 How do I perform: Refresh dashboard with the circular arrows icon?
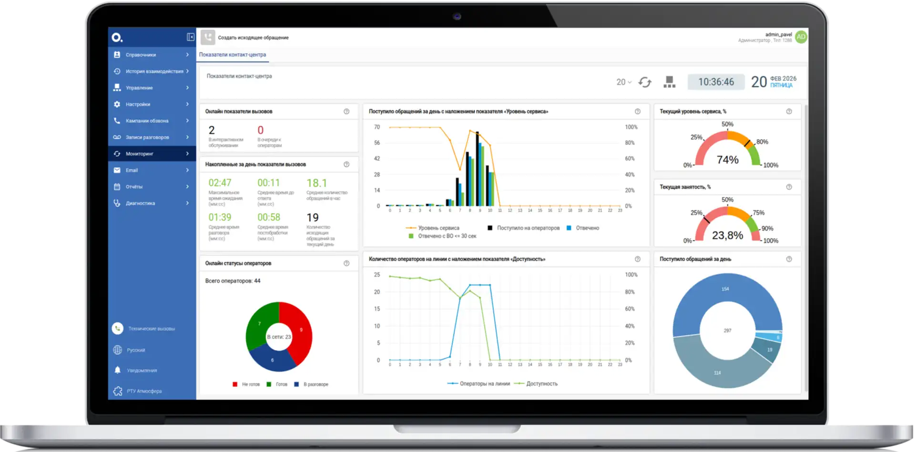[645, 82]
